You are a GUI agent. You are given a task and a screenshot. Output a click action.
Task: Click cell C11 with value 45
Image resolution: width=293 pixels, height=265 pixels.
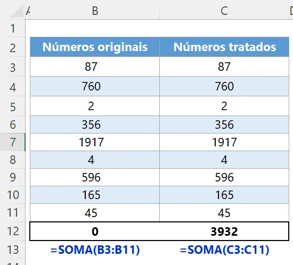point(224,212)
